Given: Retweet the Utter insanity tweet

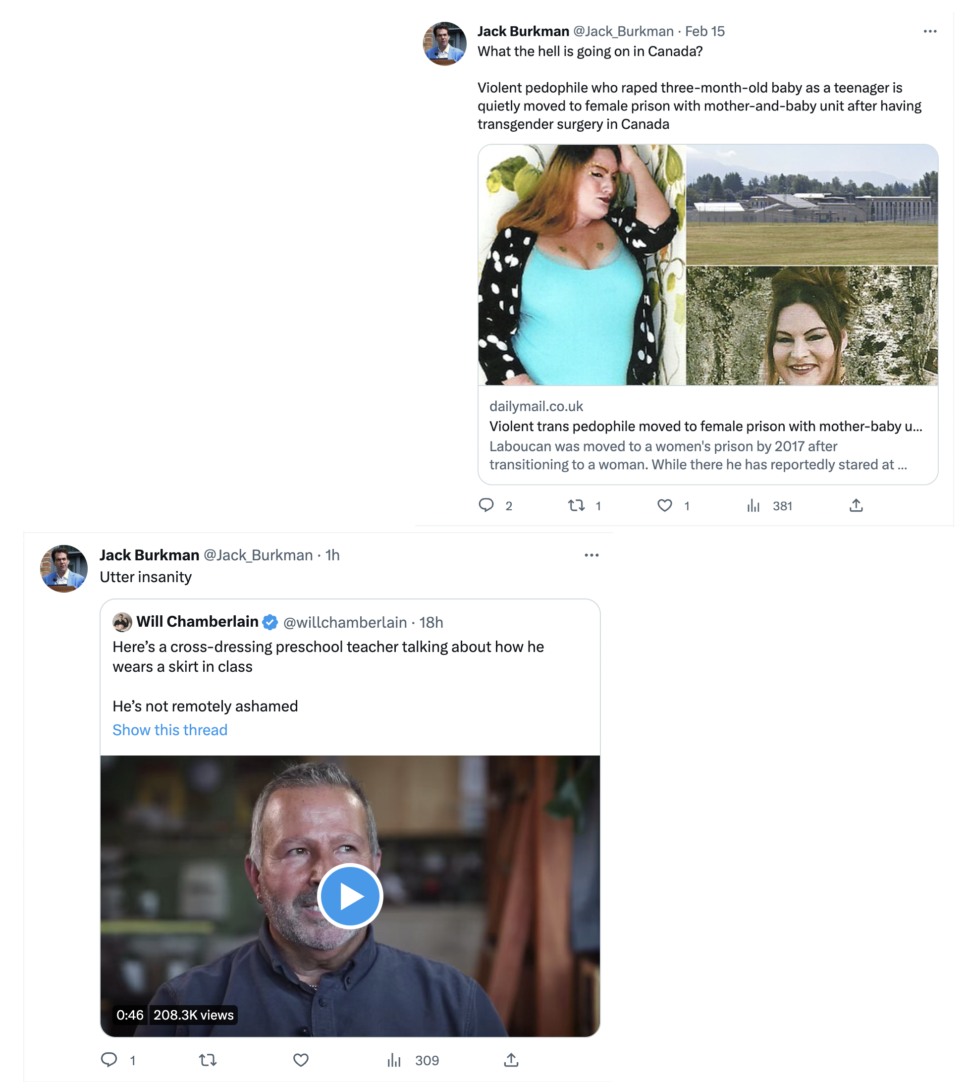Looking at the screenshot, I should [x=208, y=1060].
